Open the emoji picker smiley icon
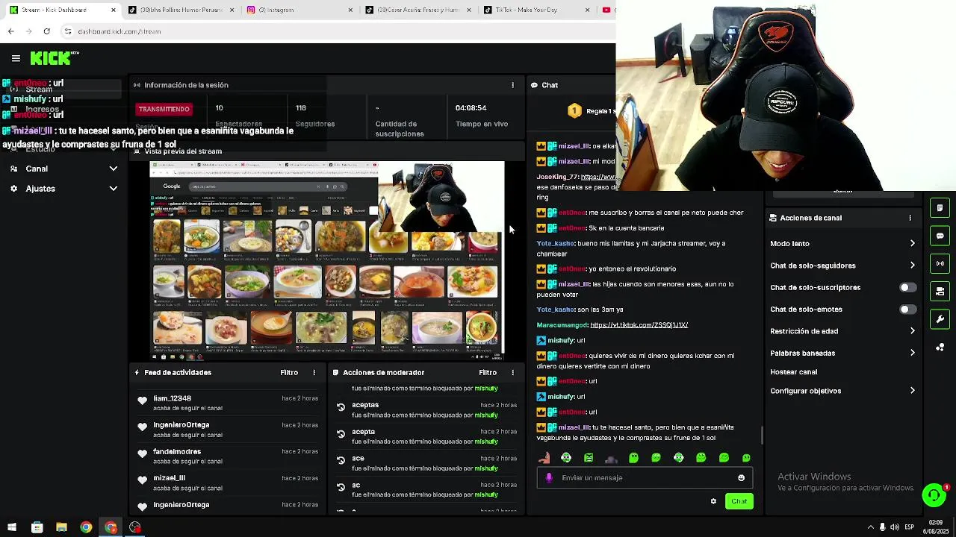956x537 pixels. click(x=741, y=478)
